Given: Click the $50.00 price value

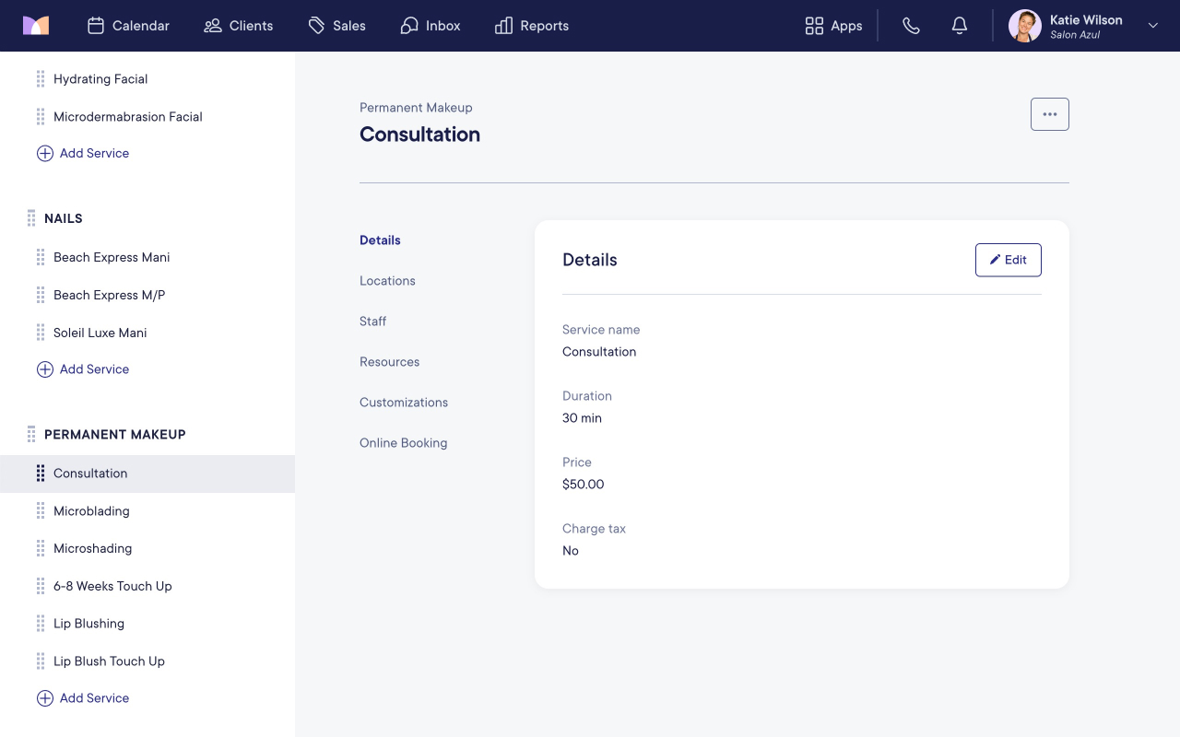Looking at the screenshot, I should point(584,485).
